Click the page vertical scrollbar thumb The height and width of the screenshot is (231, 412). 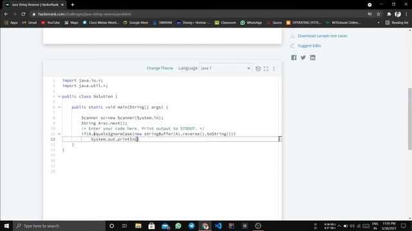410,119
